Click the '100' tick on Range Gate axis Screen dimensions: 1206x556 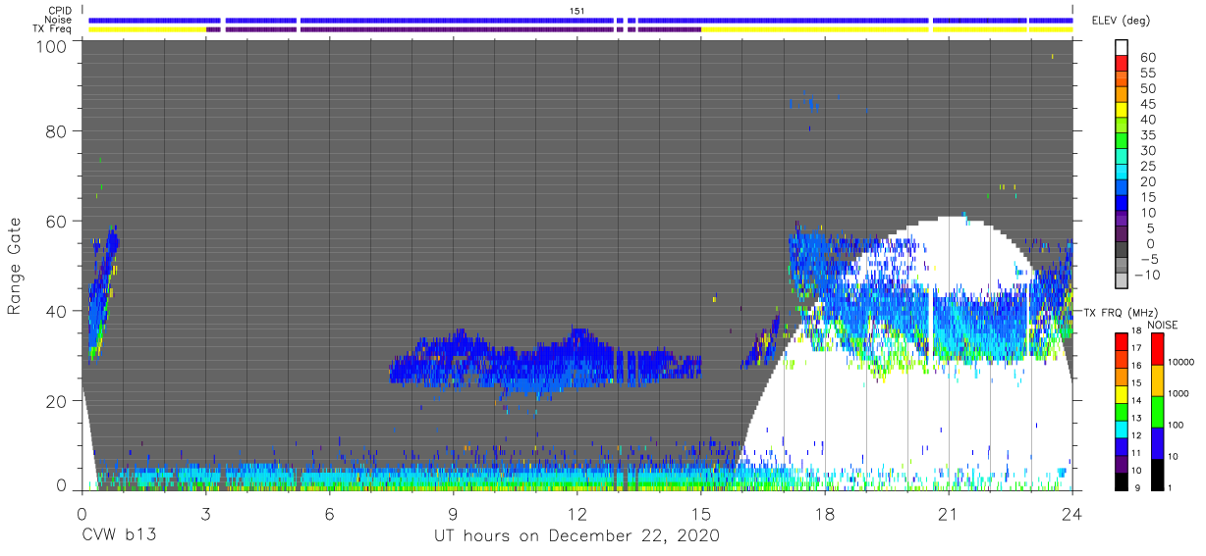click(x=51, y=46)
